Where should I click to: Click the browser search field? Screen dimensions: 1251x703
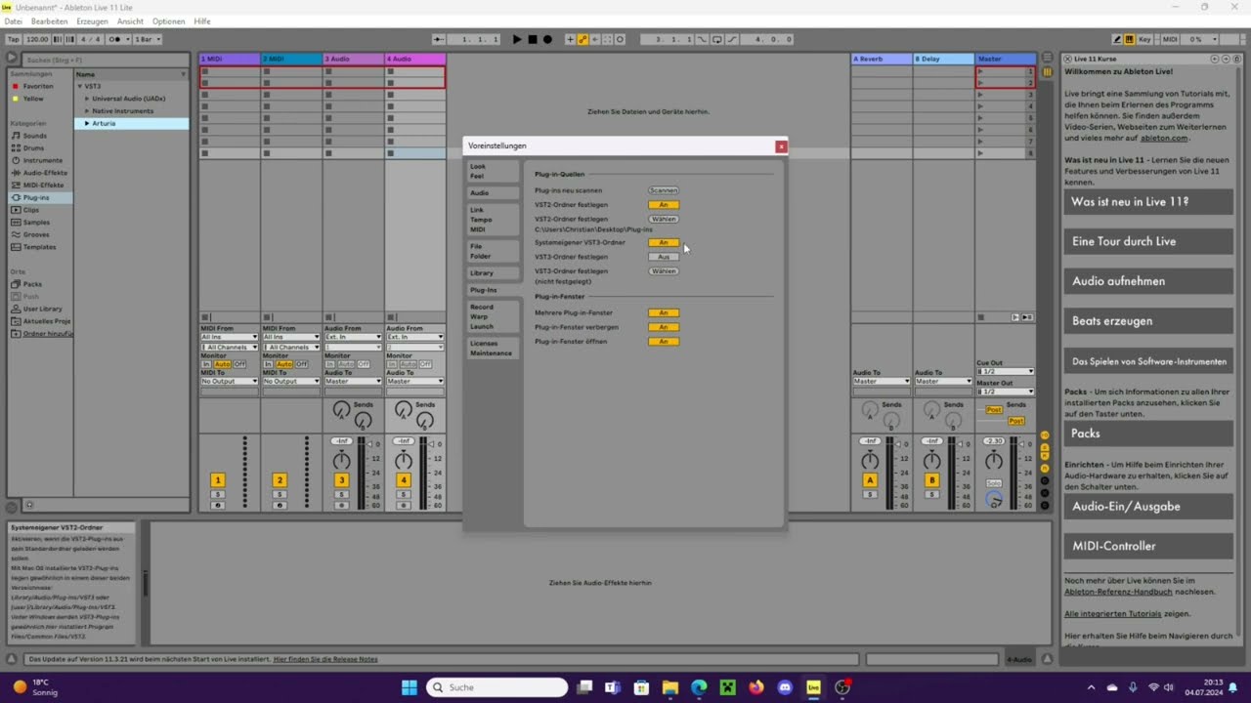(104, 60)
